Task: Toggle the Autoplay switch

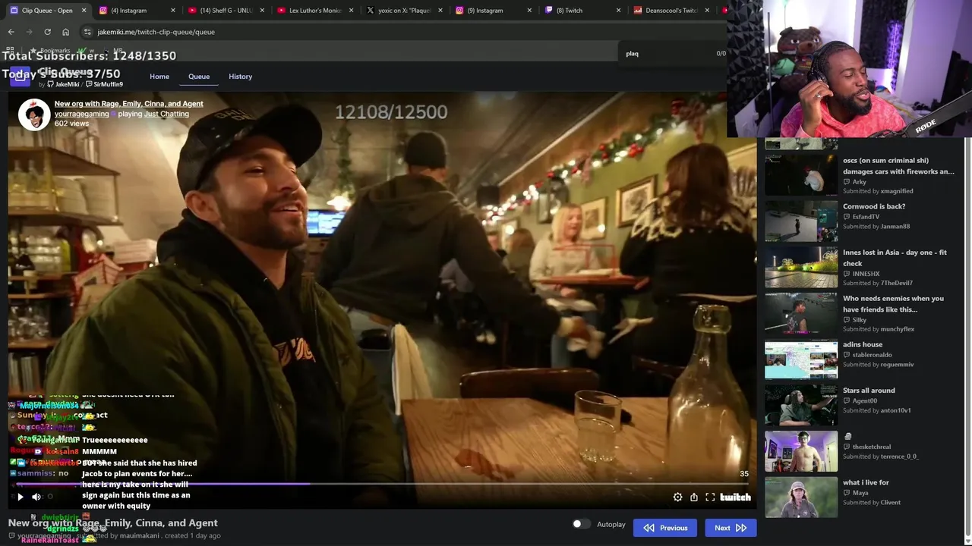Action: coord(581,524)
